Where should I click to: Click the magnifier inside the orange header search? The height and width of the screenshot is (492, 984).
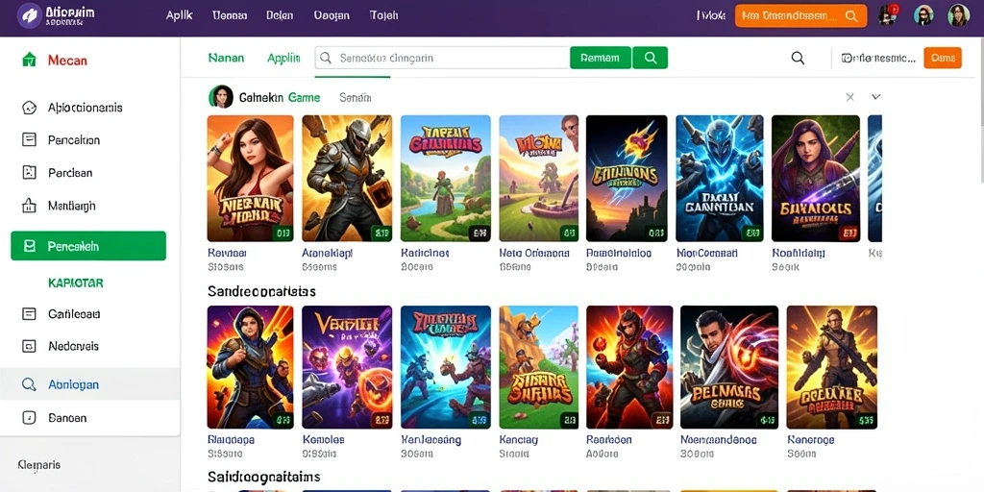pyautogui.click(x=851, y=16)
